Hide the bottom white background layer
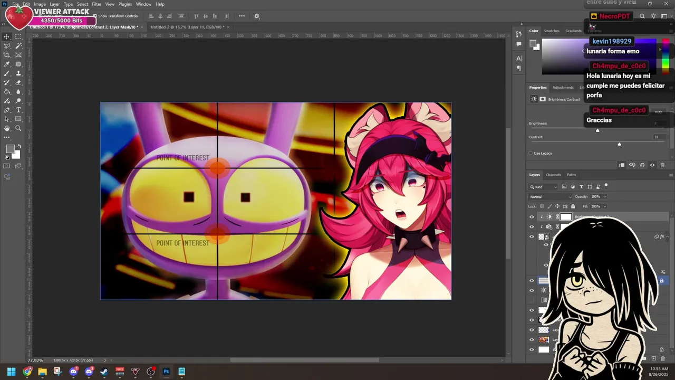Screen dimensions: 675x380 (532, 349)
